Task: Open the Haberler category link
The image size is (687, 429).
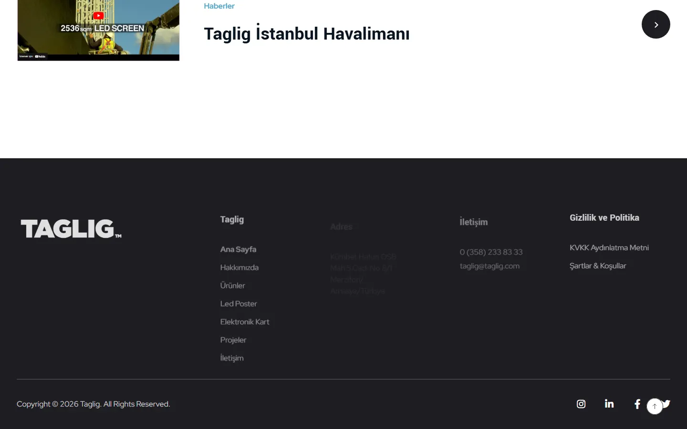Action: pos(219,6)
